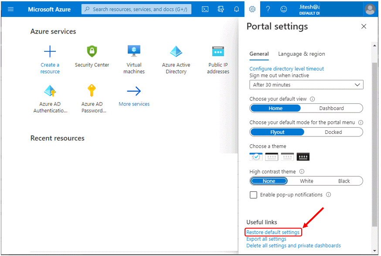Click the scrollbar up arrow in settings panel
381x256 pixels.
374,45
